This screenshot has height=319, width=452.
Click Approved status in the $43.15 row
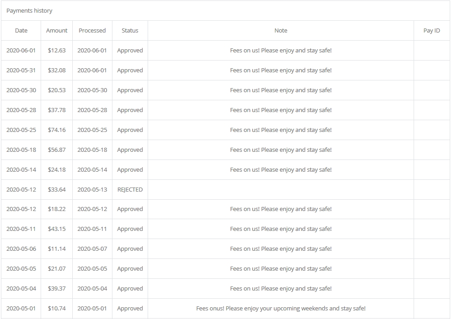pos(130,229)
